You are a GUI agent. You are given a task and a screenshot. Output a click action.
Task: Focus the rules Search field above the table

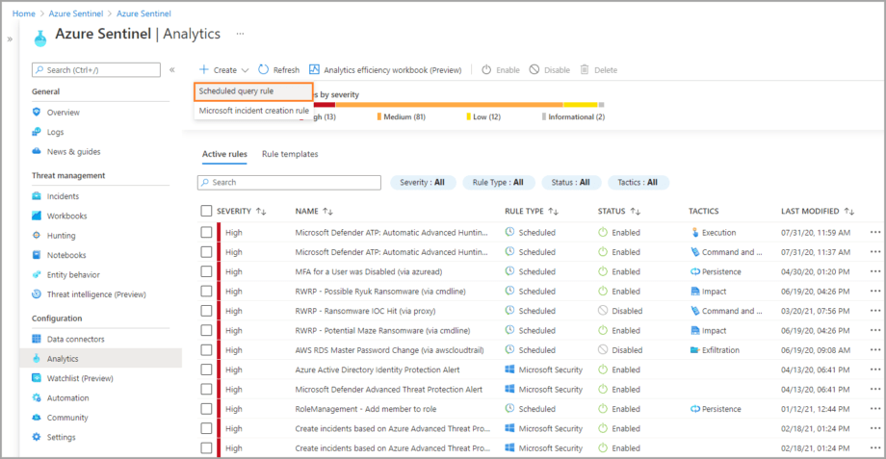click(289, 183)
